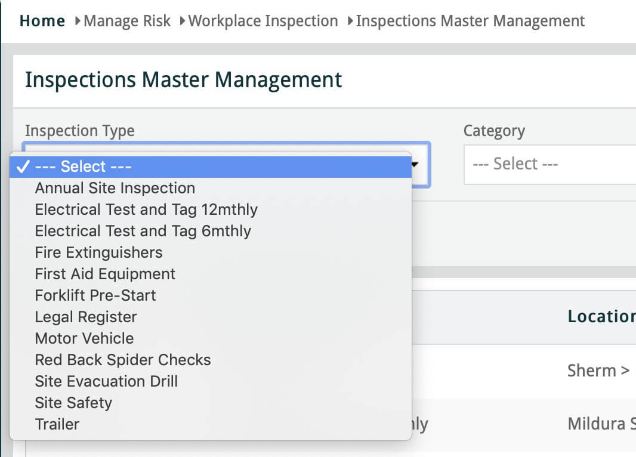
Task: Choose 'Electrical Test and Tag 12mthly'
Action: [146, 209]
